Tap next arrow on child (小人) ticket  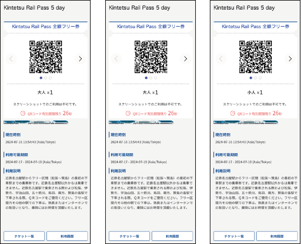click(290, 59)
